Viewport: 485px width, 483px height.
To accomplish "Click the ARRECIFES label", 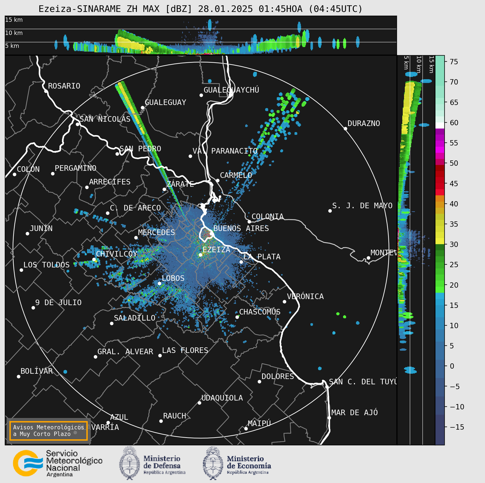I will point(110,182).
